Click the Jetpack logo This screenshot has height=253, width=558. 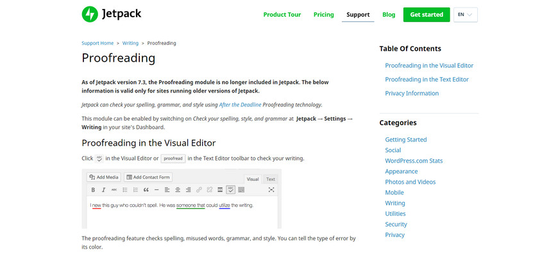(x=112, y=14)
